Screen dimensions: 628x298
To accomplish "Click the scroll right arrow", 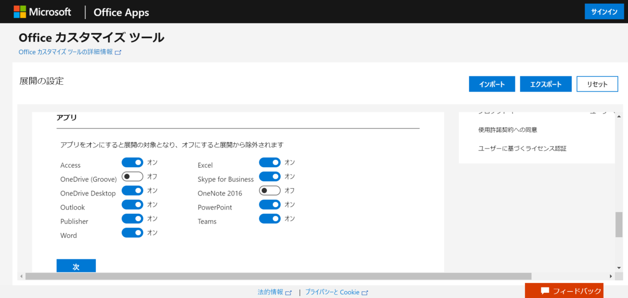I will click(x=611, y=276).
